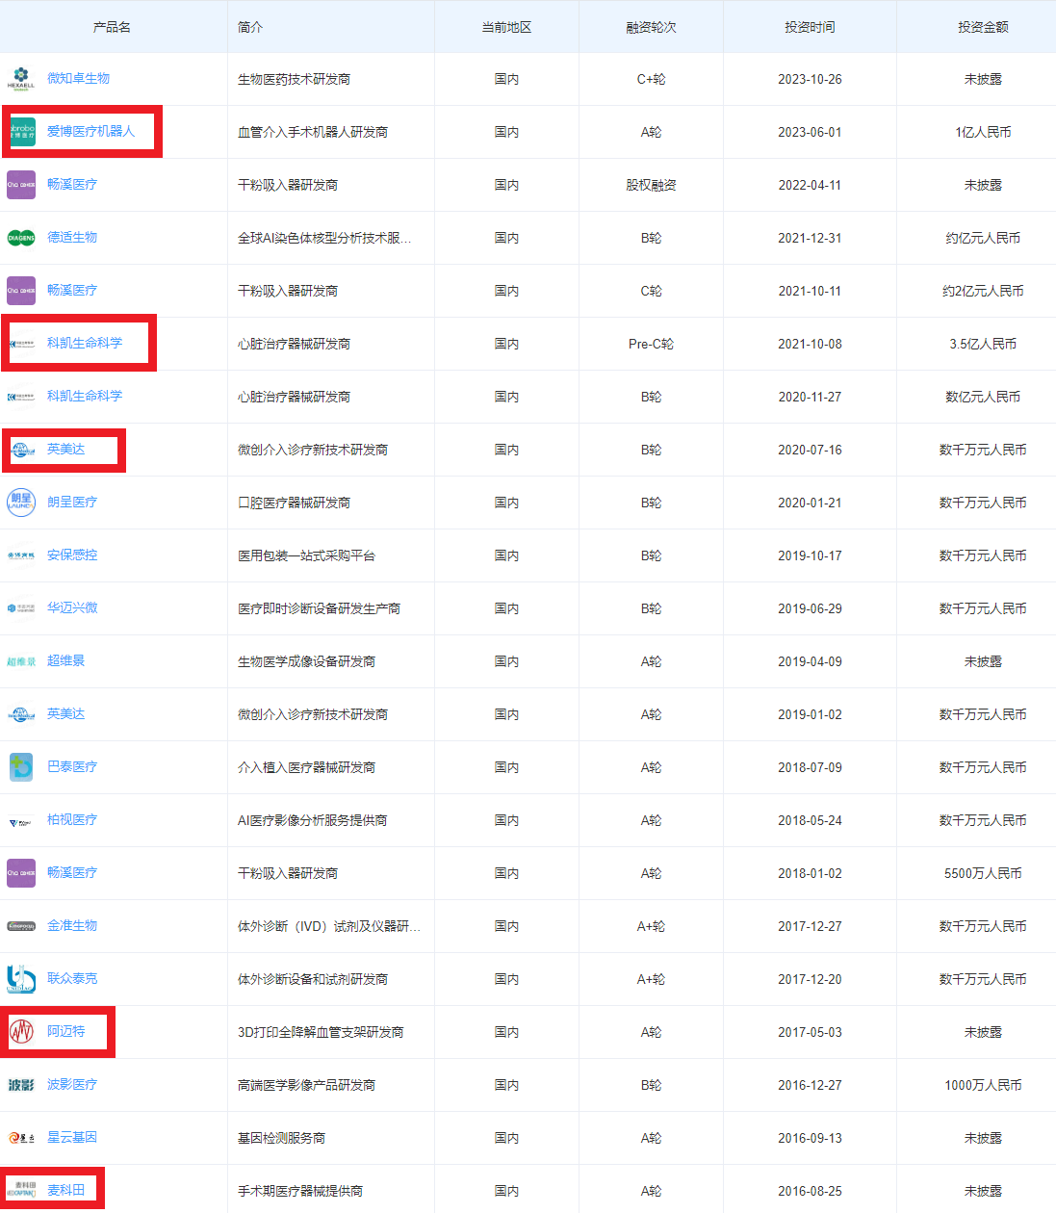Viewport: 1056px width, 1213px height.
Task: Click the 金准生物 logo
Action: tap(21, 926)
